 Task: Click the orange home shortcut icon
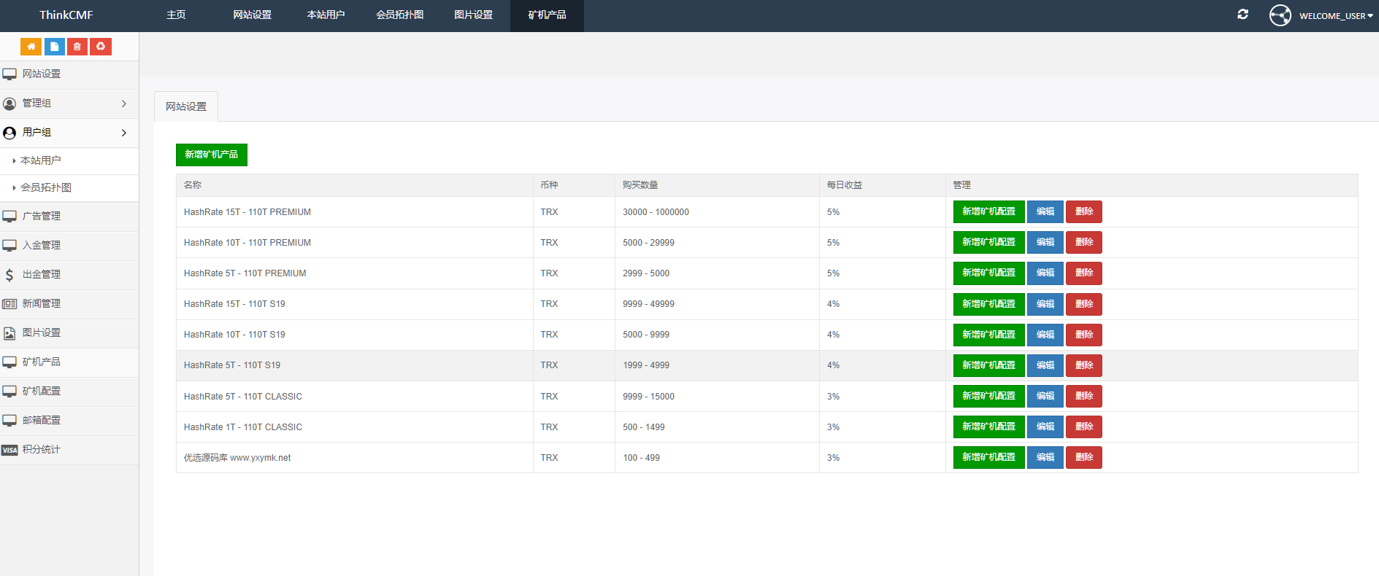(x=31, y=47)
